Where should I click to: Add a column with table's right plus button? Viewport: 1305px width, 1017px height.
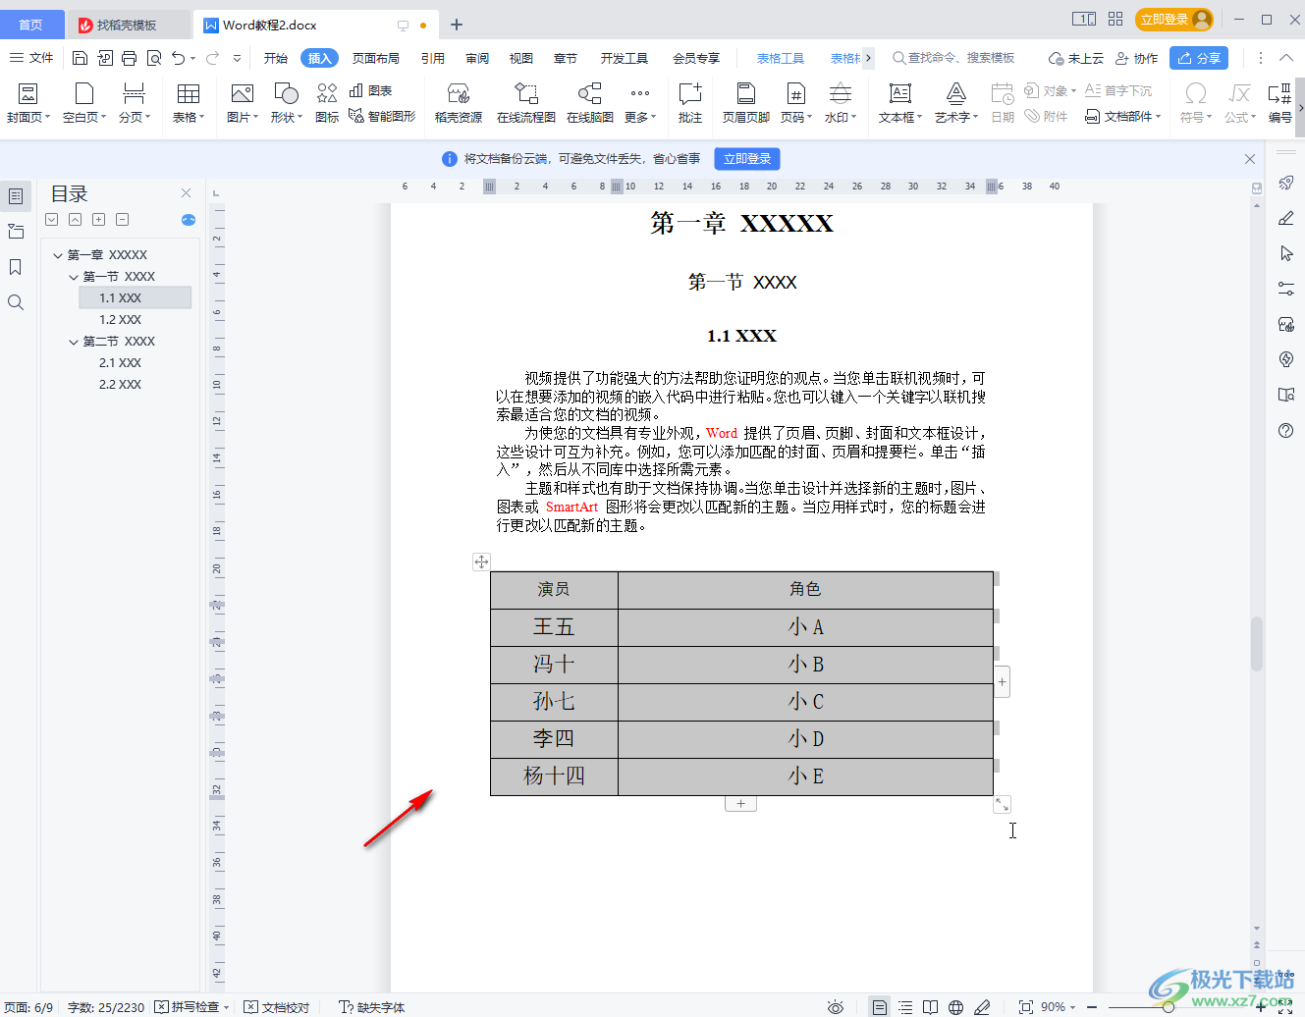click(x=1002, y=681)
